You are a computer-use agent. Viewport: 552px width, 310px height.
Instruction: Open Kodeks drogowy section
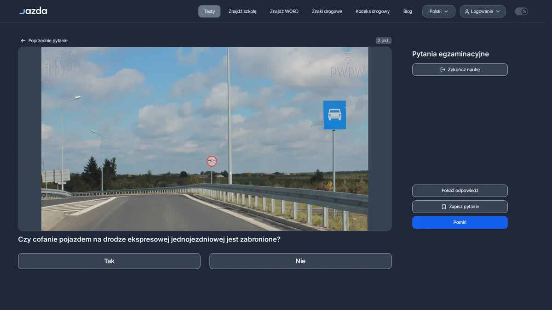(373, 11)
